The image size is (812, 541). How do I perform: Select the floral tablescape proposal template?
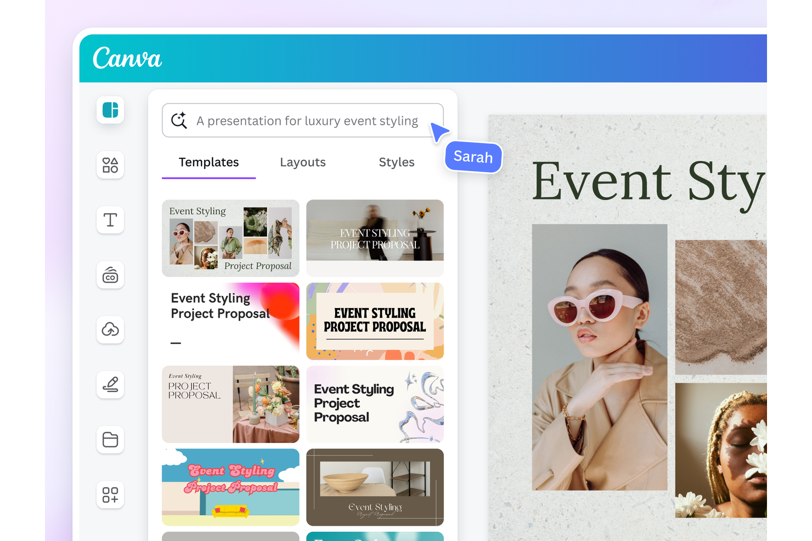click(x=230, y=404)
